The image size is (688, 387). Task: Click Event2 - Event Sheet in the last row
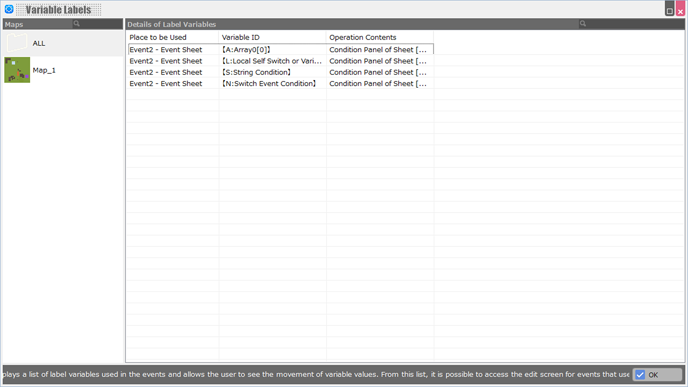coord(166,83)
